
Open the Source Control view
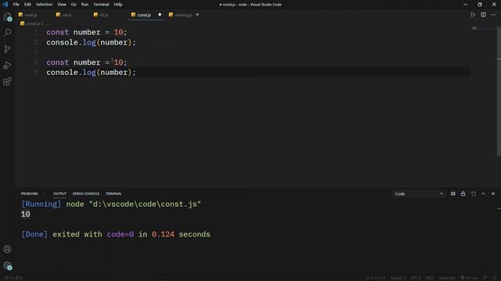(x=7, y=48)
